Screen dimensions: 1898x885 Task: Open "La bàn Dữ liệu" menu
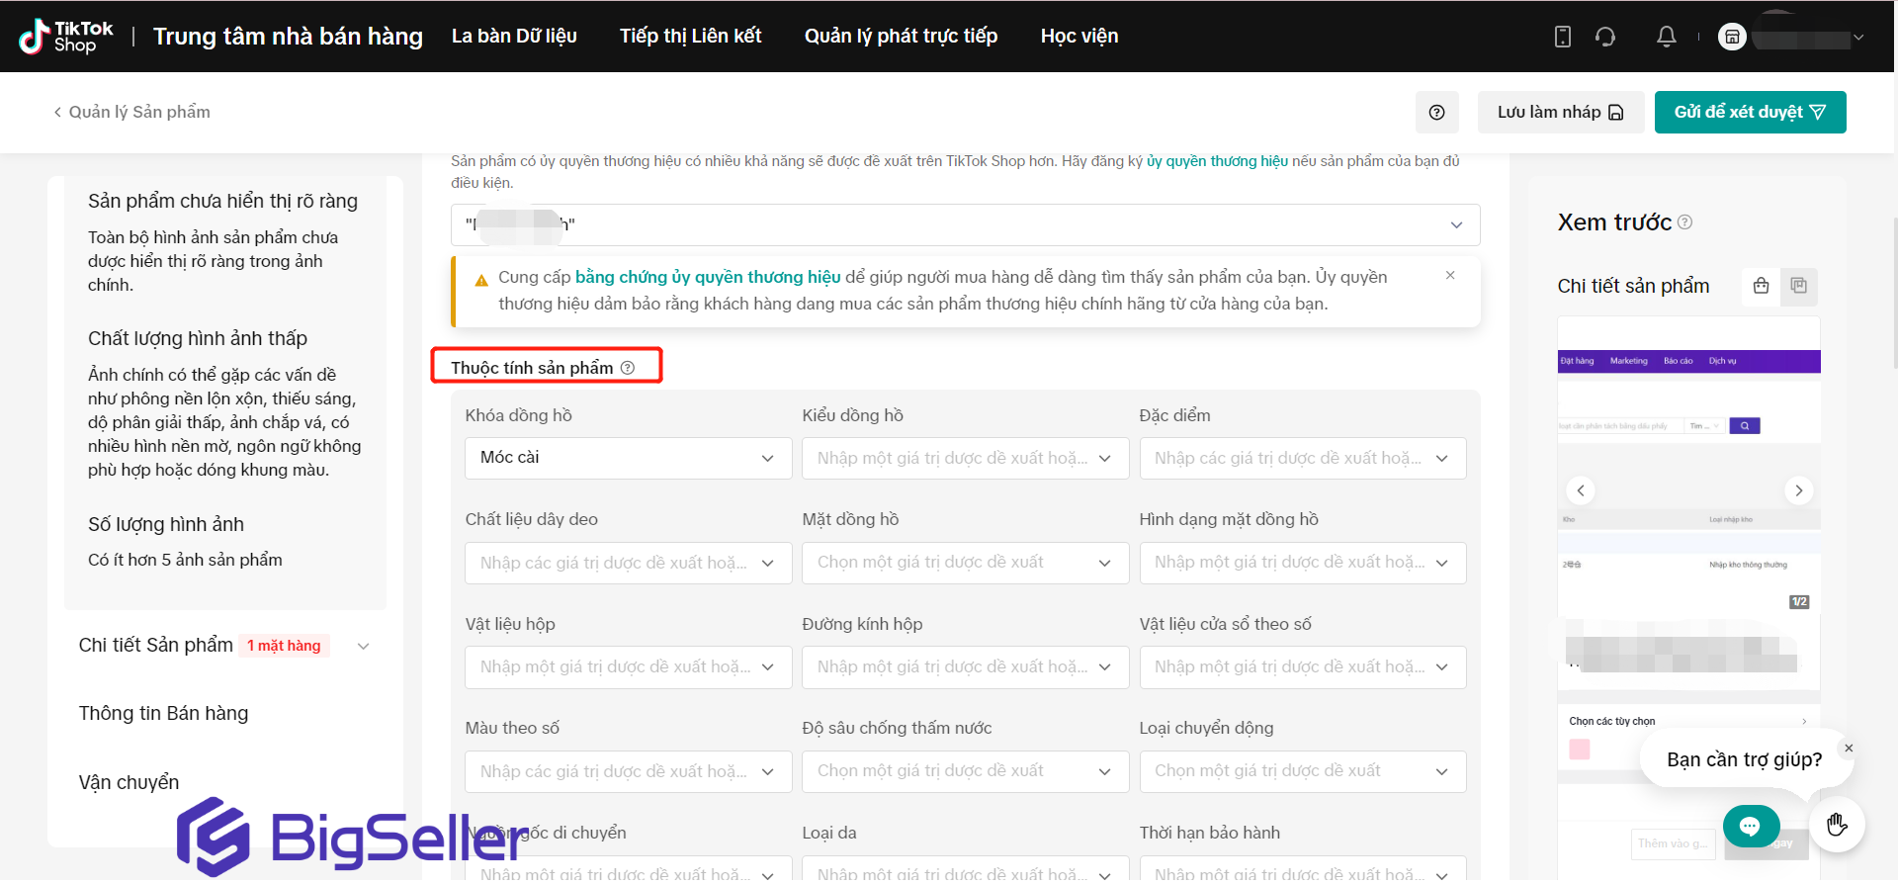click(x=514, y=37)
